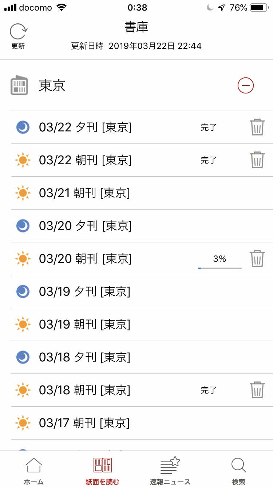The image size is (273, 487).
Task: Tap the 東京 newspaper icon
Action: pyautogui.click(x=19, y=85)
